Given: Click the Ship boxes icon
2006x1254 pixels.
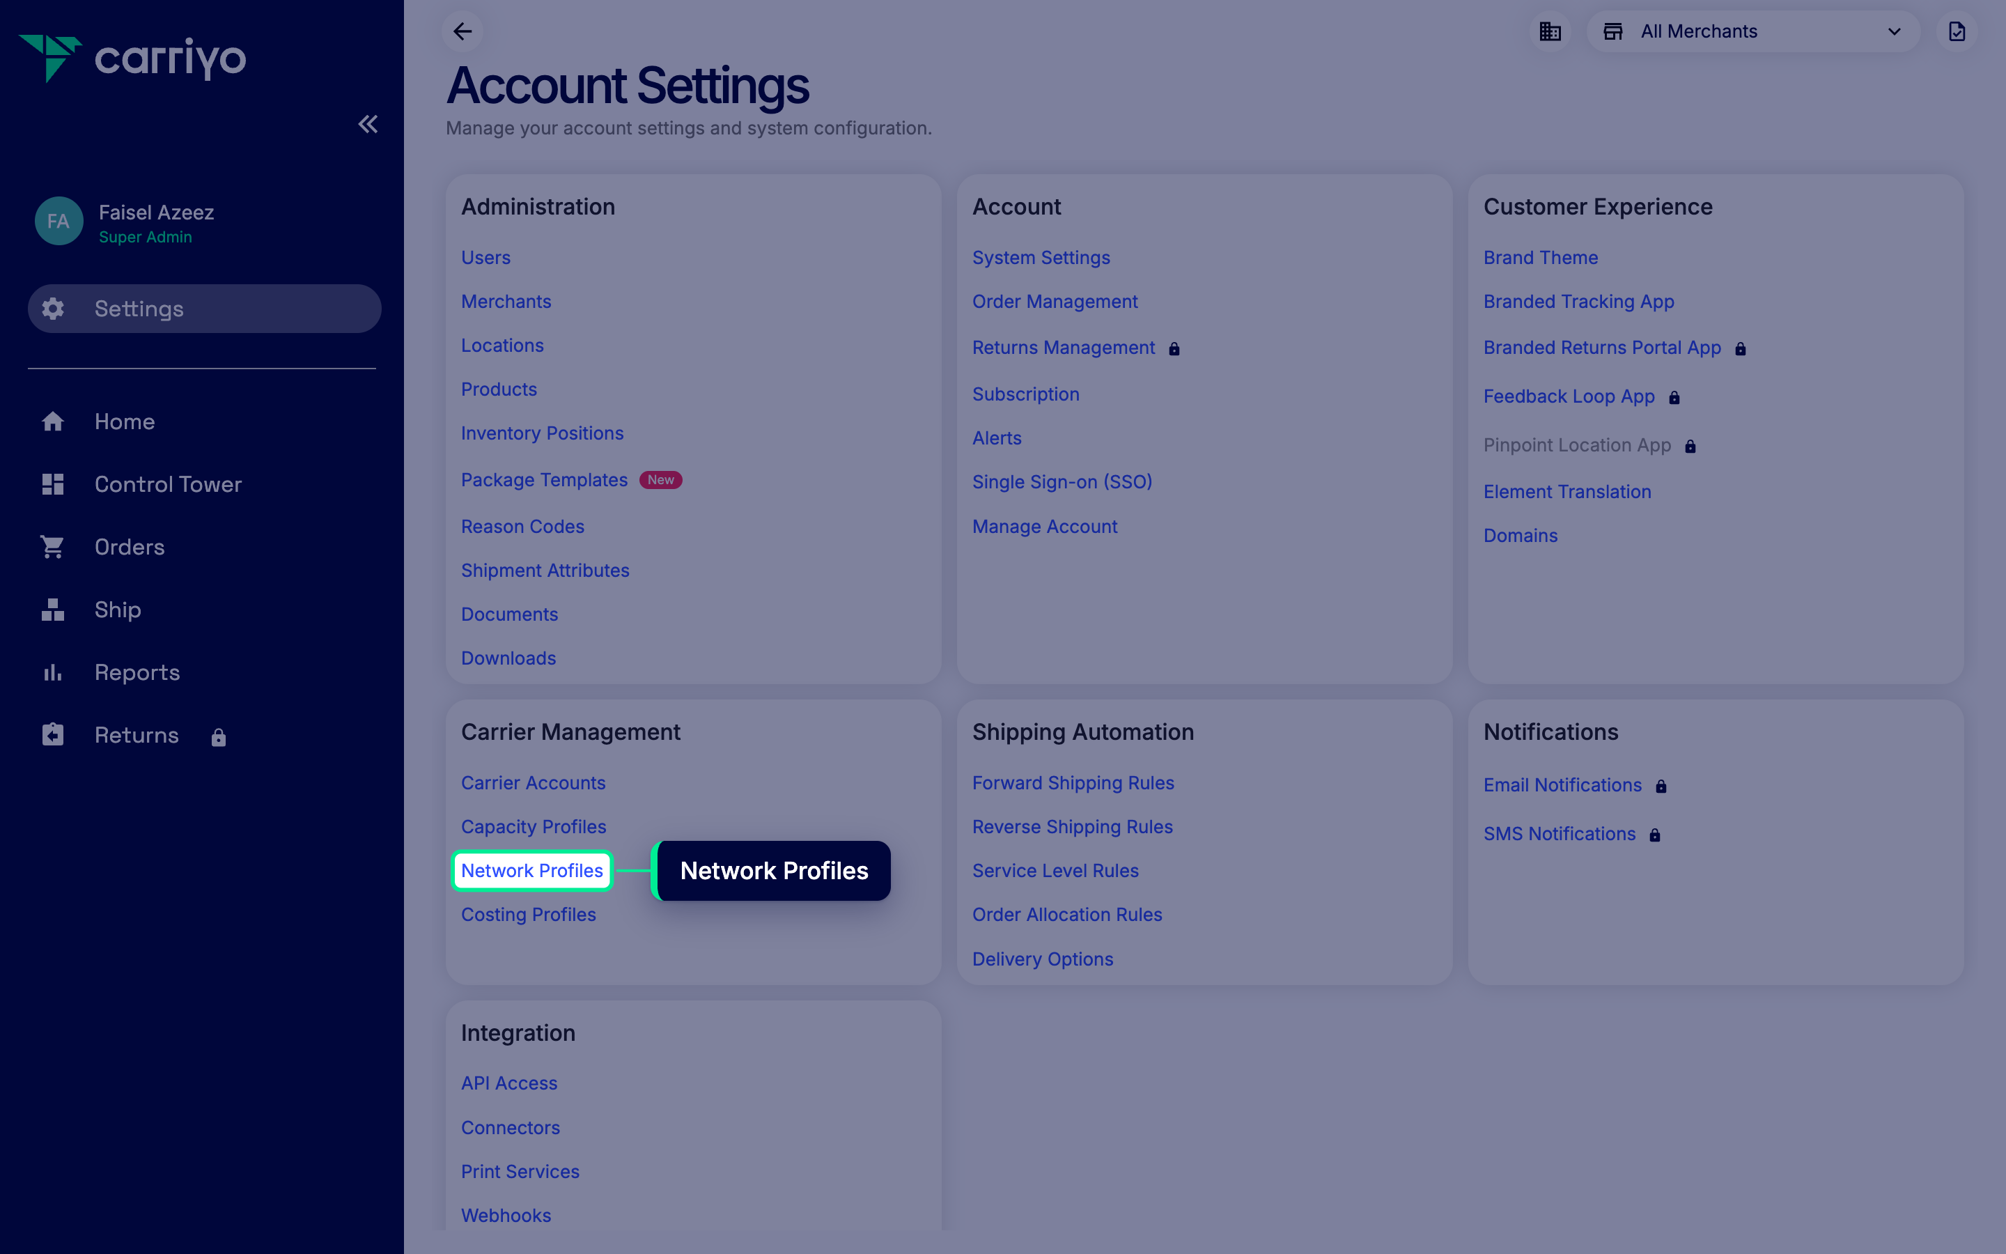Looking at the screenshot, I should [53, 610].
